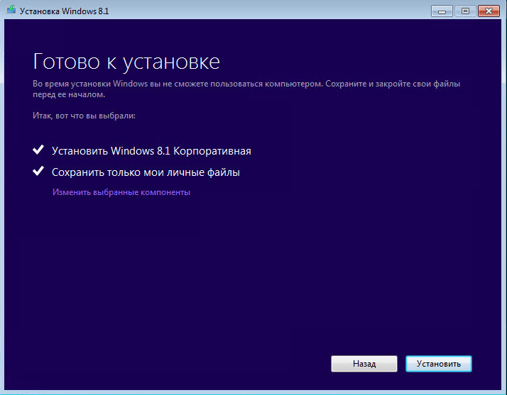Screen dimensions: 507x395
Task: Click the word Корпоративная in the first item
Action: pos(212,151)
